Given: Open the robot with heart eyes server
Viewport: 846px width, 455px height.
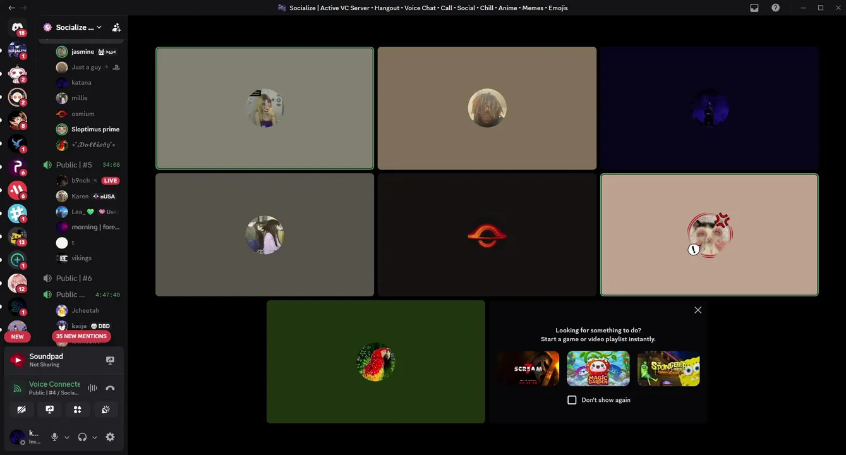Looking at the screenshot, I should (x=18, y=74).
